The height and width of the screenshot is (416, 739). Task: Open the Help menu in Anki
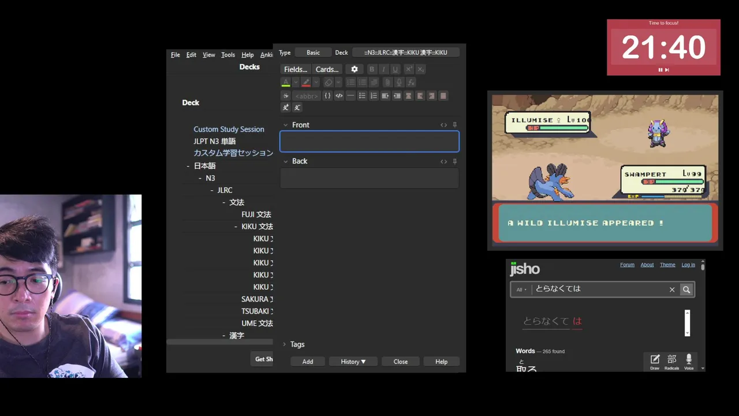248,55
